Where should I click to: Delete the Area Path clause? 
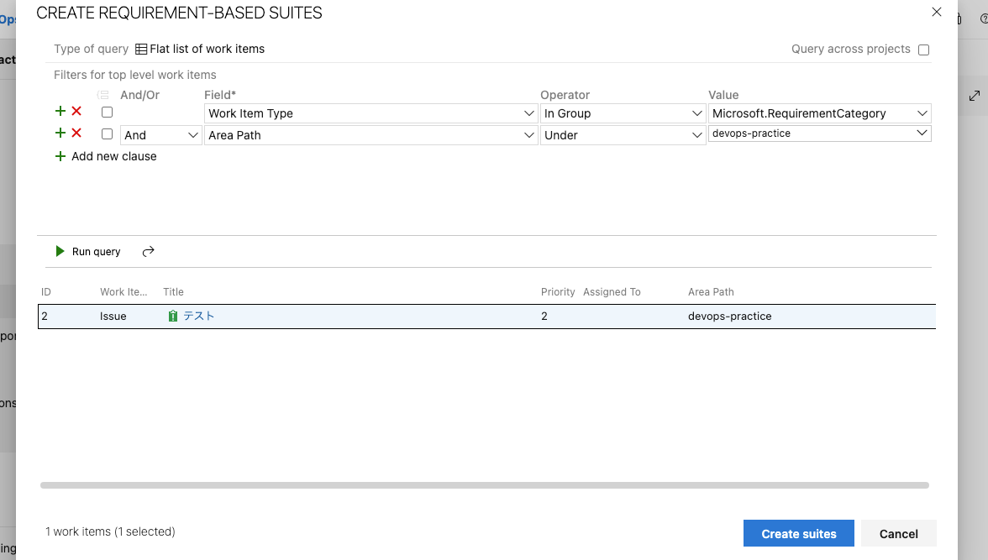(x=76, y=133)
